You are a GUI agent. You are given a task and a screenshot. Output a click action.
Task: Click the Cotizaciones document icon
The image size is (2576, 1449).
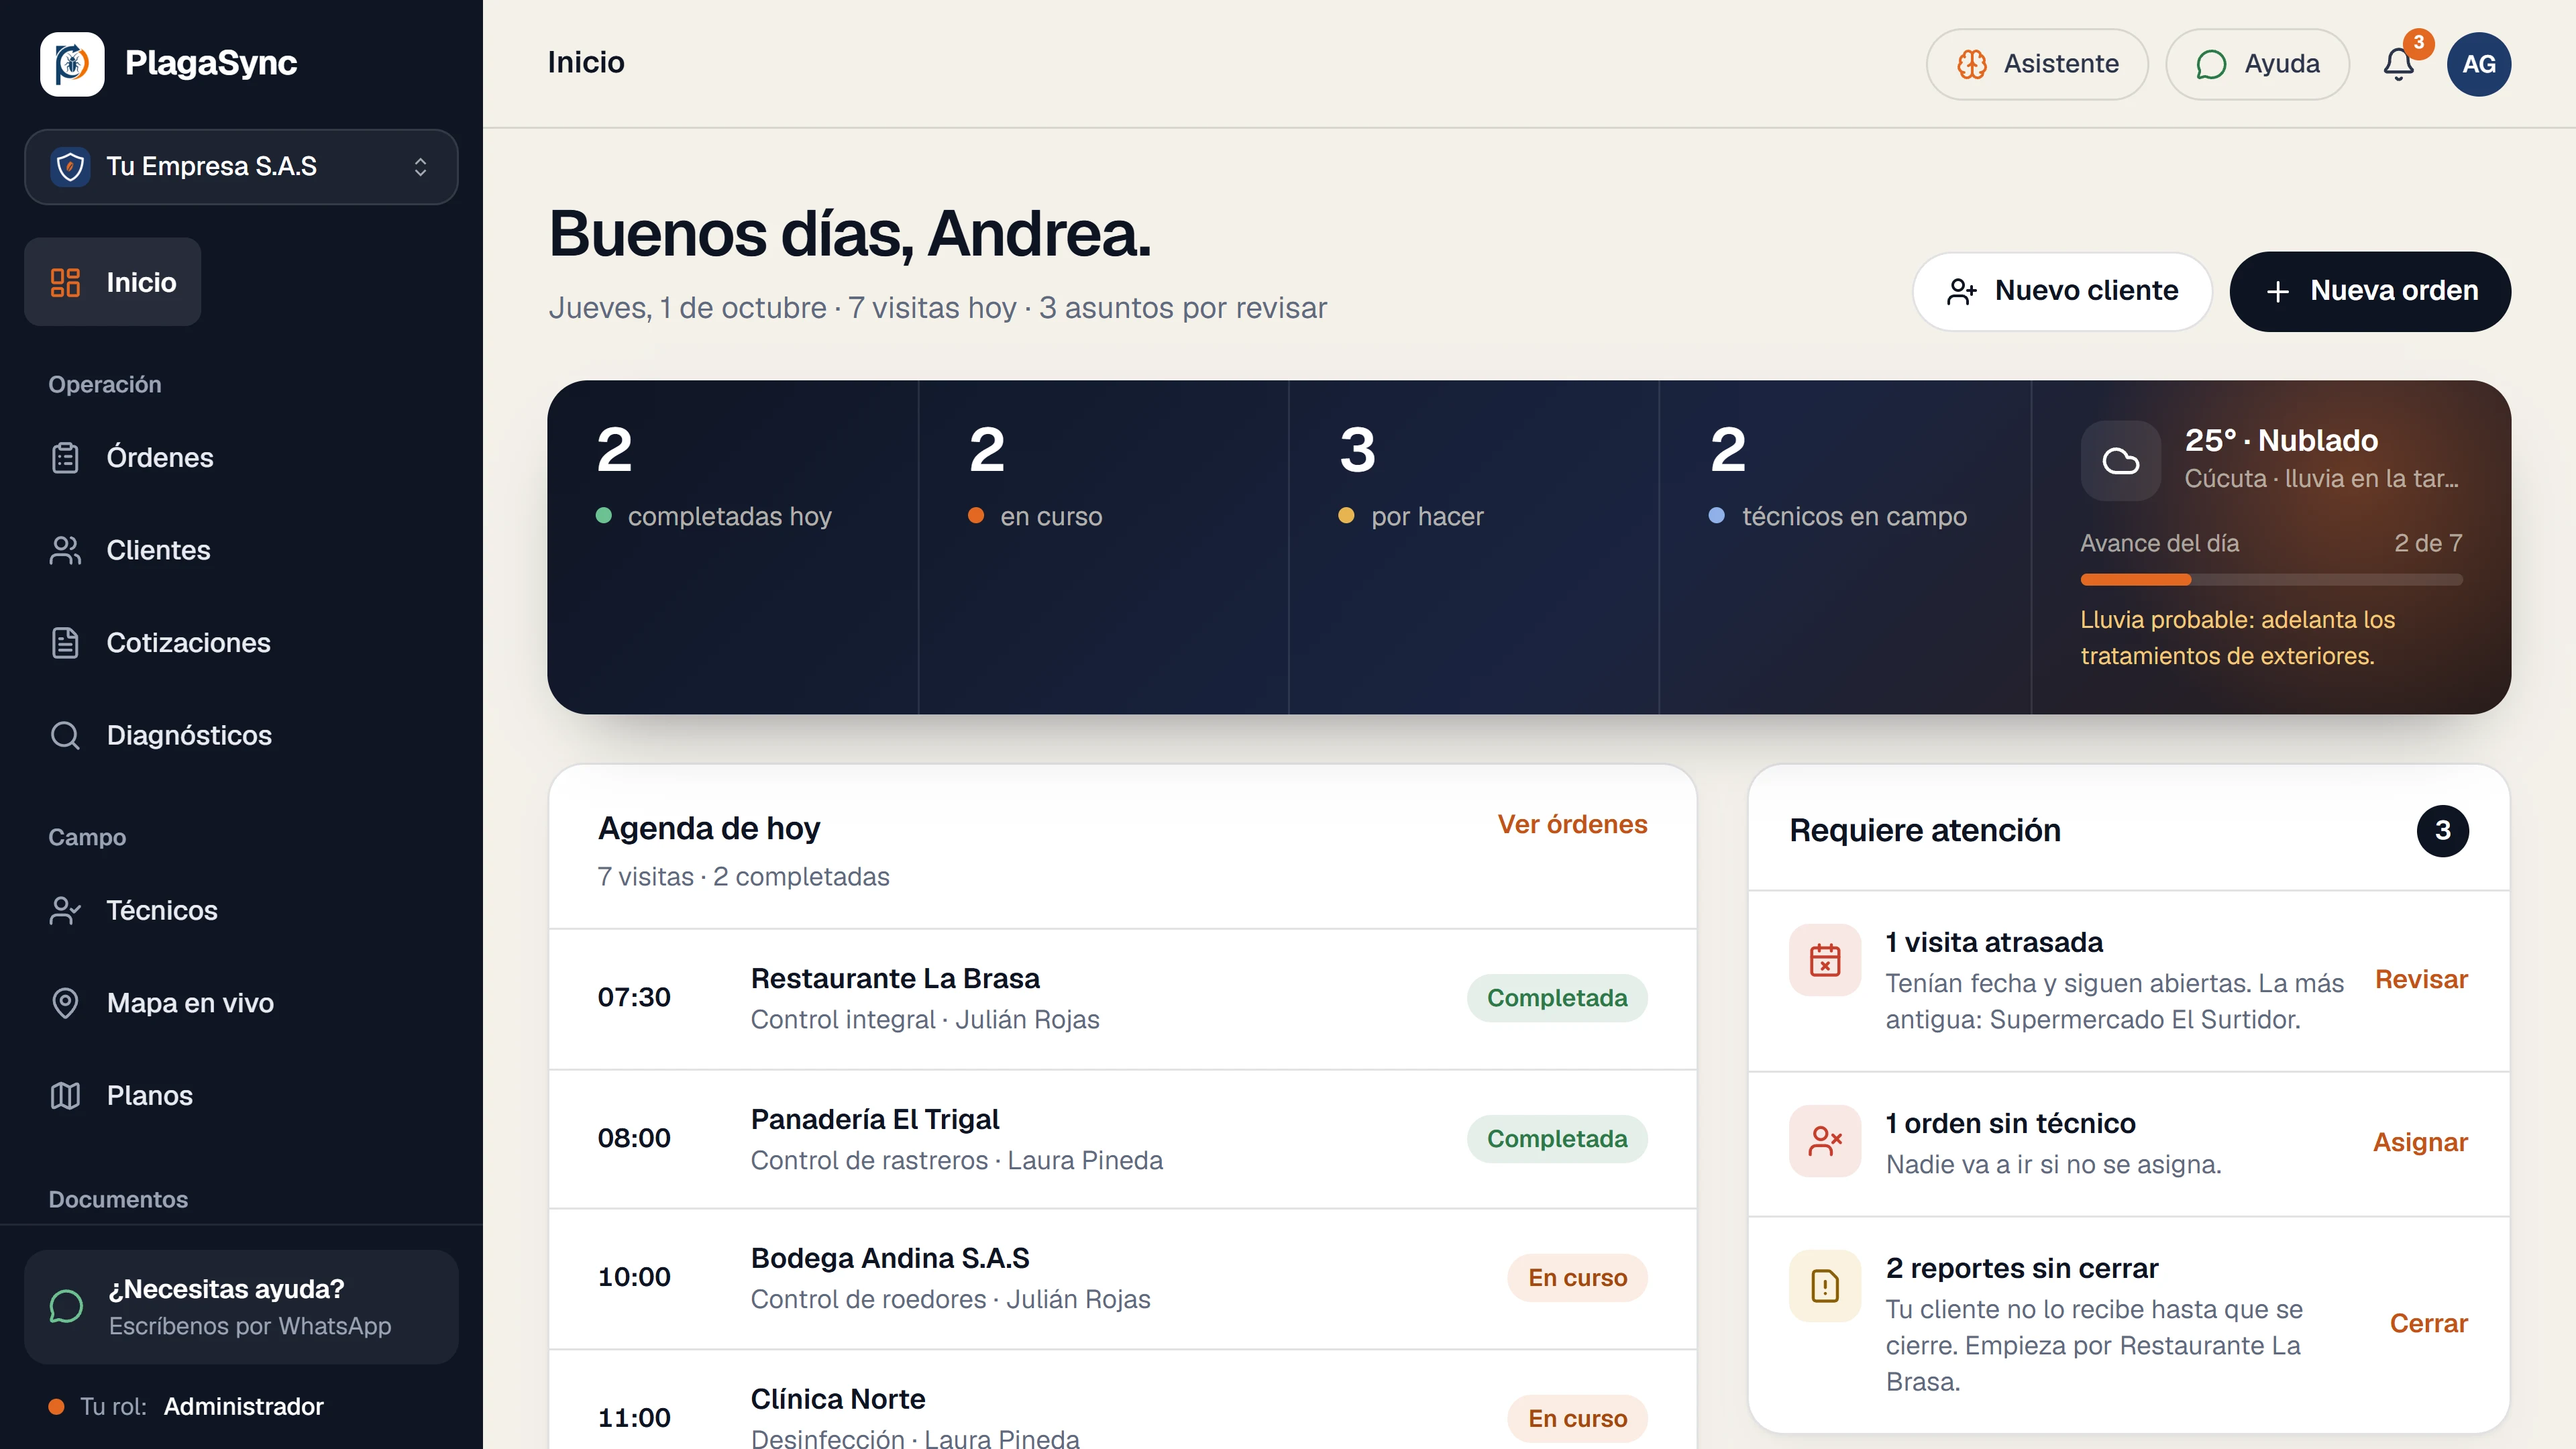[x=65, y=643]
